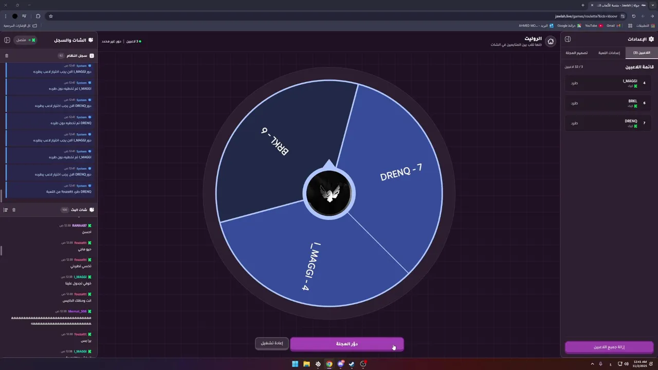Select the BRKL - 6 wheel segment
This screenshot has width=658, height=370.
pos(275,141)
